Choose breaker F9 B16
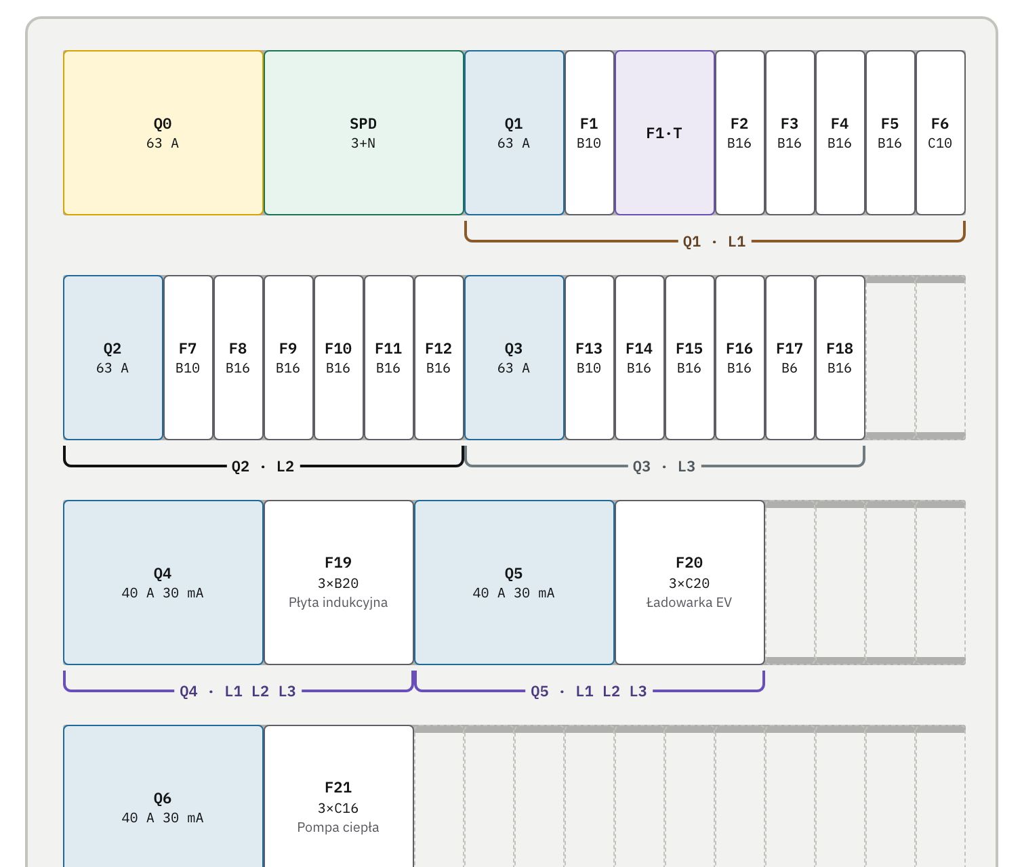This screenshot has height=867, width=1022. (x=289, y=358)
